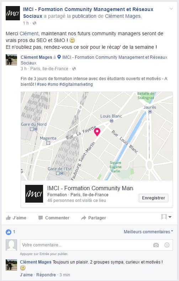Open the comment-as profile selector dropdown
Screen dimensions: 179x281
tap(166, 217)
